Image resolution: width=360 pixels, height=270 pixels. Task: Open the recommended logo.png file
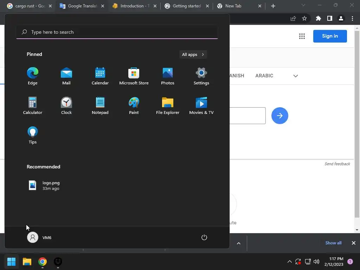click(x=44, y=185)
